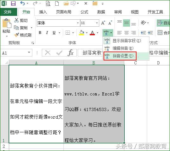The height and width of the screenshot is (151, 170).
Task: Click the Undo arrow icon
Action: 23,3
